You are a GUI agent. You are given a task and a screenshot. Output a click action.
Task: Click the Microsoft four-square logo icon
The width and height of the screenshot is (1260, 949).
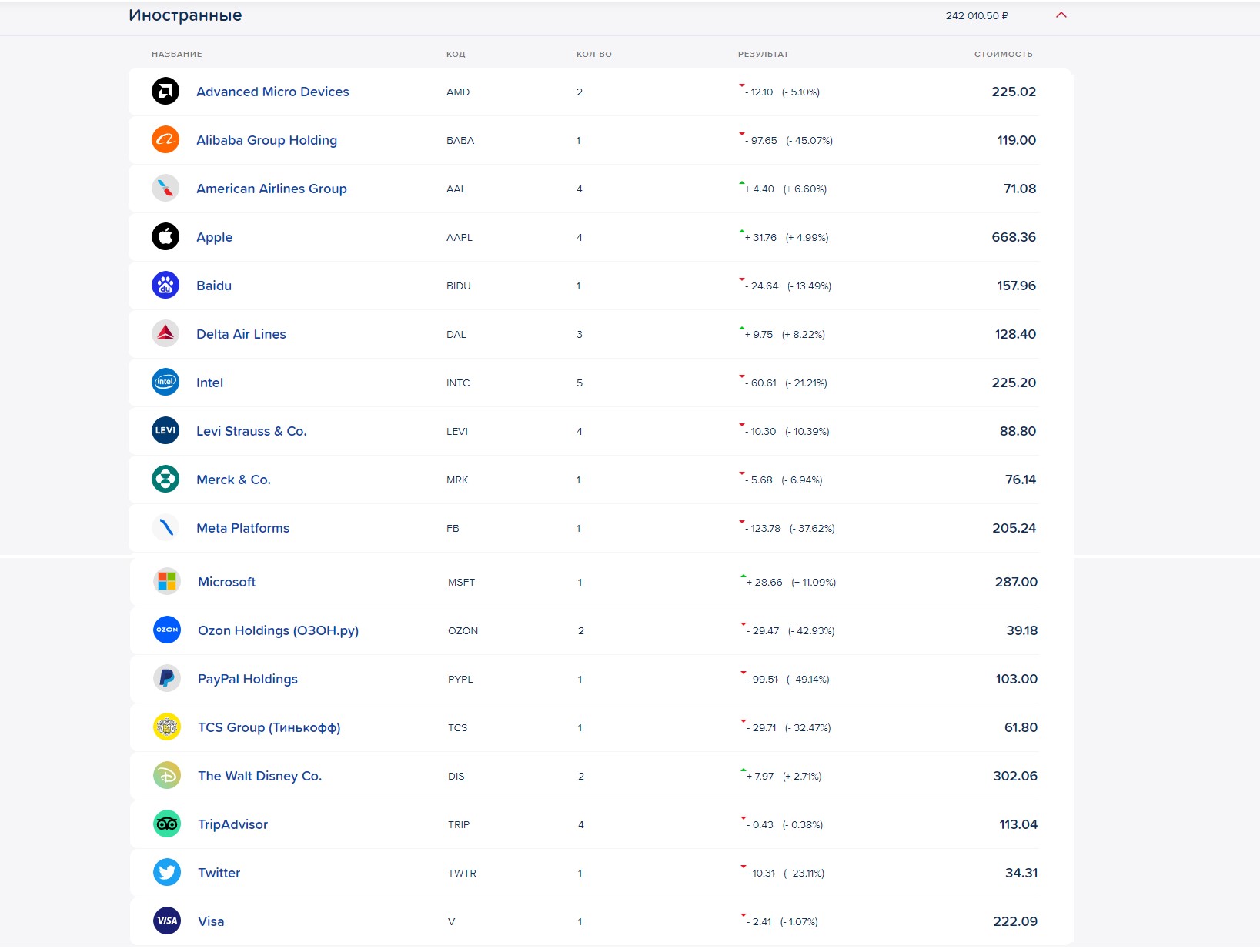coord(167,582)
